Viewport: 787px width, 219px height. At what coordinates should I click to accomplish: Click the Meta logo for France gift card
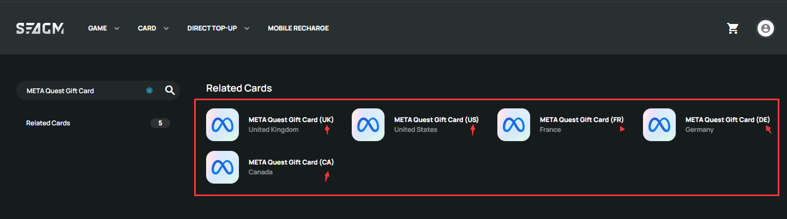[x=514, y=125]
